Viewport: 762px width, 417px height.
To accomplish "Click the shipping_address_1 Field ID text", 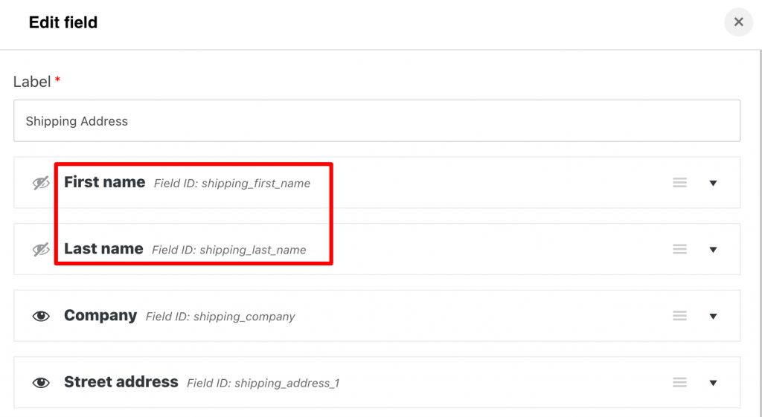I will pyautogui.click(x=263, y=383).
